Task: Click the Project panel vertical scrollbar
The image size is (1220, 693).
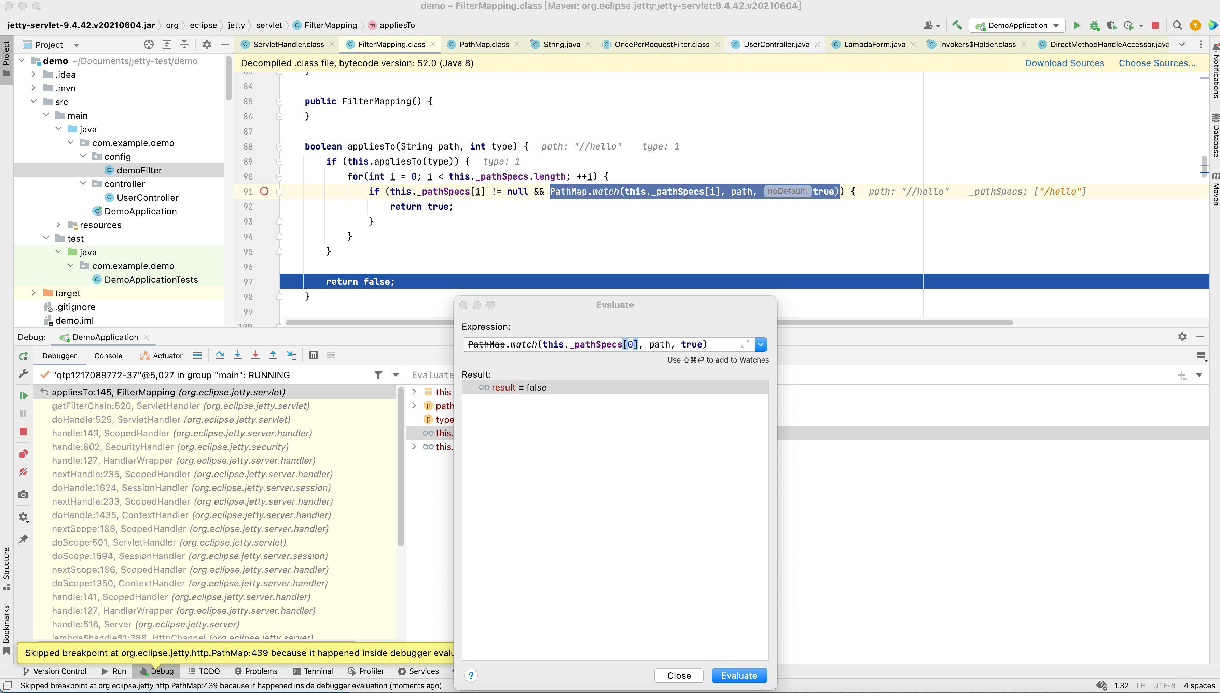Action: coord(228,79)
